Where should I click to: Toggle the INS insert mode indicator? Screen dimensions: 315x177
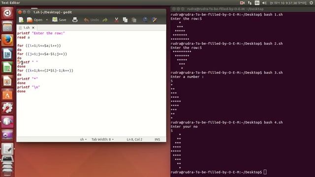point(157,139)
